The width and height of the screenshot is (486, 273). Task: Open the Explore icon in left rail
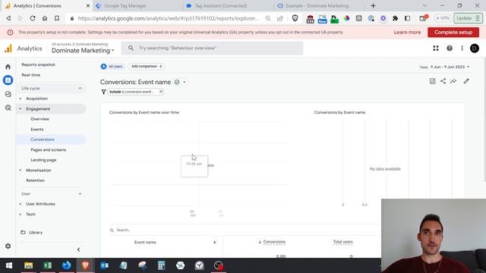click(x=8, y=94)
